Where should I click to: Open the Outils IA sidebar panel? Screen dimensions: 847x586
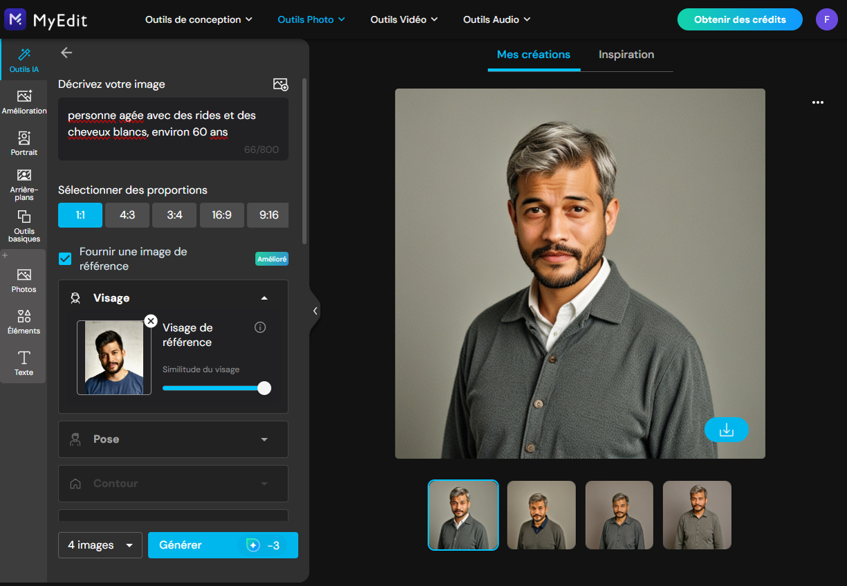pos(24,60)
